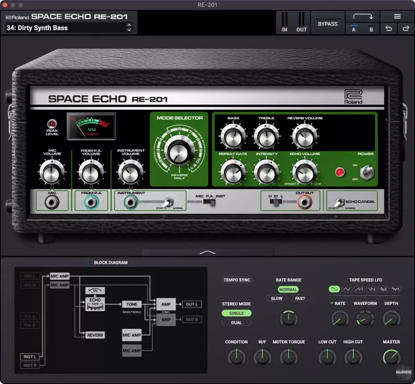Select the square-step LFO waveform
The height and width of the screenshot is (384, 415).
(383, 289)
